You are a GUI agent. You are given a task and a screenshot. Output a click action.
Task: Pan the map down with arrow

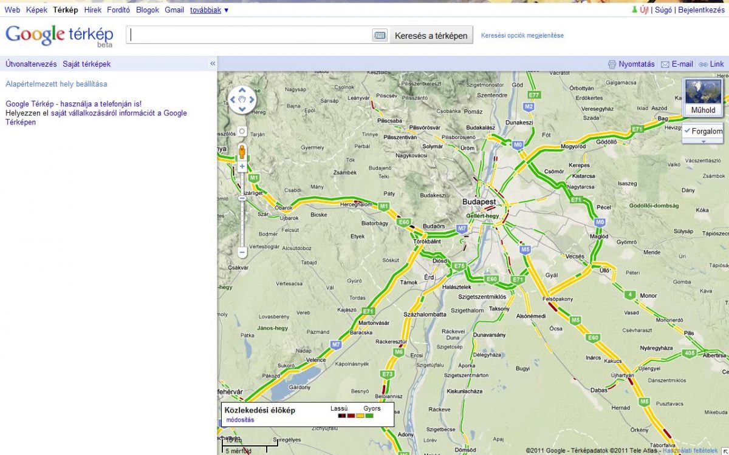[x=242, y=109]
